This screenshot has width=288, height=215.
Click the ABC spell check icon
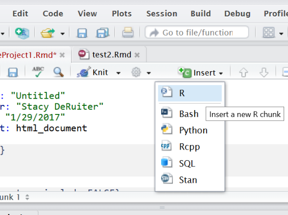pos(38,72)
